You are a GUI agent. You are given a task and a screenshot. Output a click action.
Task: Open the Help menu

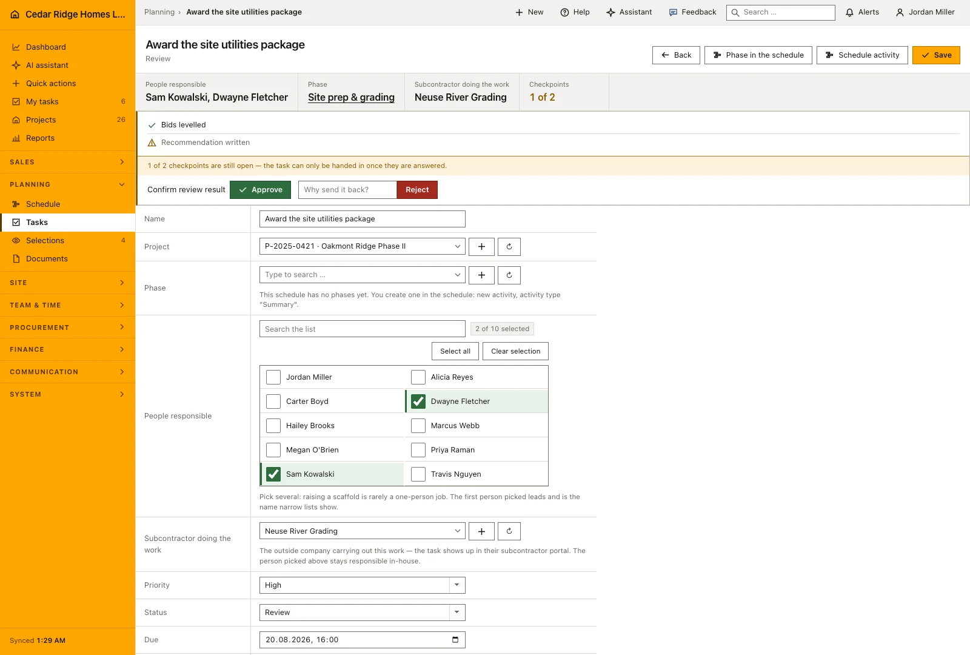coord(575,12)
